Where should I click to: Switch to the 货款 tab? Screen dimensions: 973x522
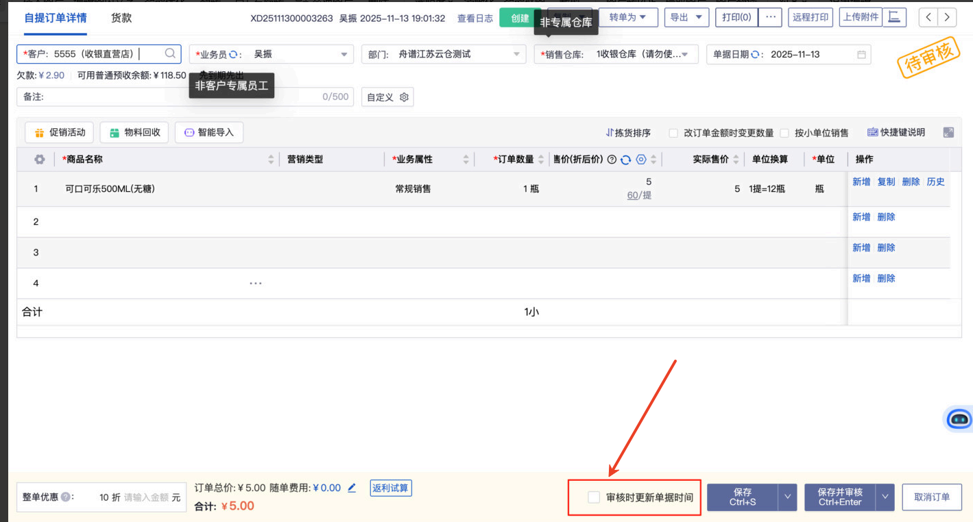click(x=121, y=18)
